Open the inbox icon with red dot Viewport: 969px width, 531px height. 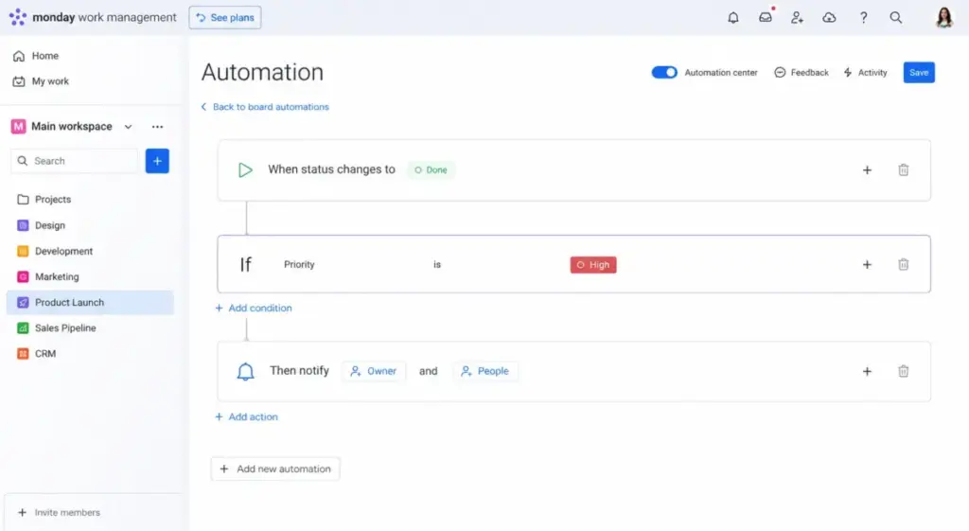pyautogui.click(x=766, y=17)
